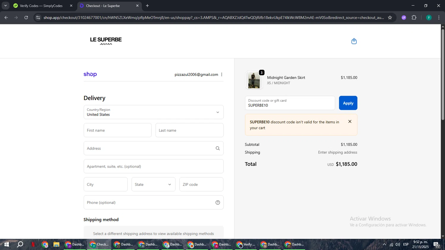The image size is (445, 250).
Task: Open account options menu next to email
Action: 222,75
